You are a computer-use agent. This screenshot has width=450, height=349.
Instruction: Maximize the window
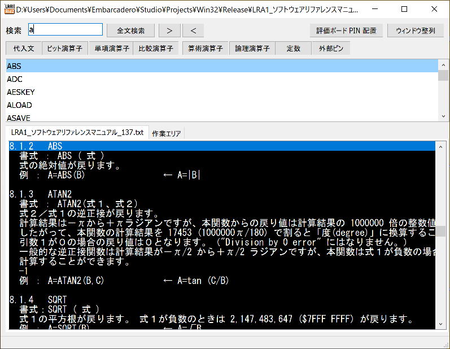click(404, 9)
